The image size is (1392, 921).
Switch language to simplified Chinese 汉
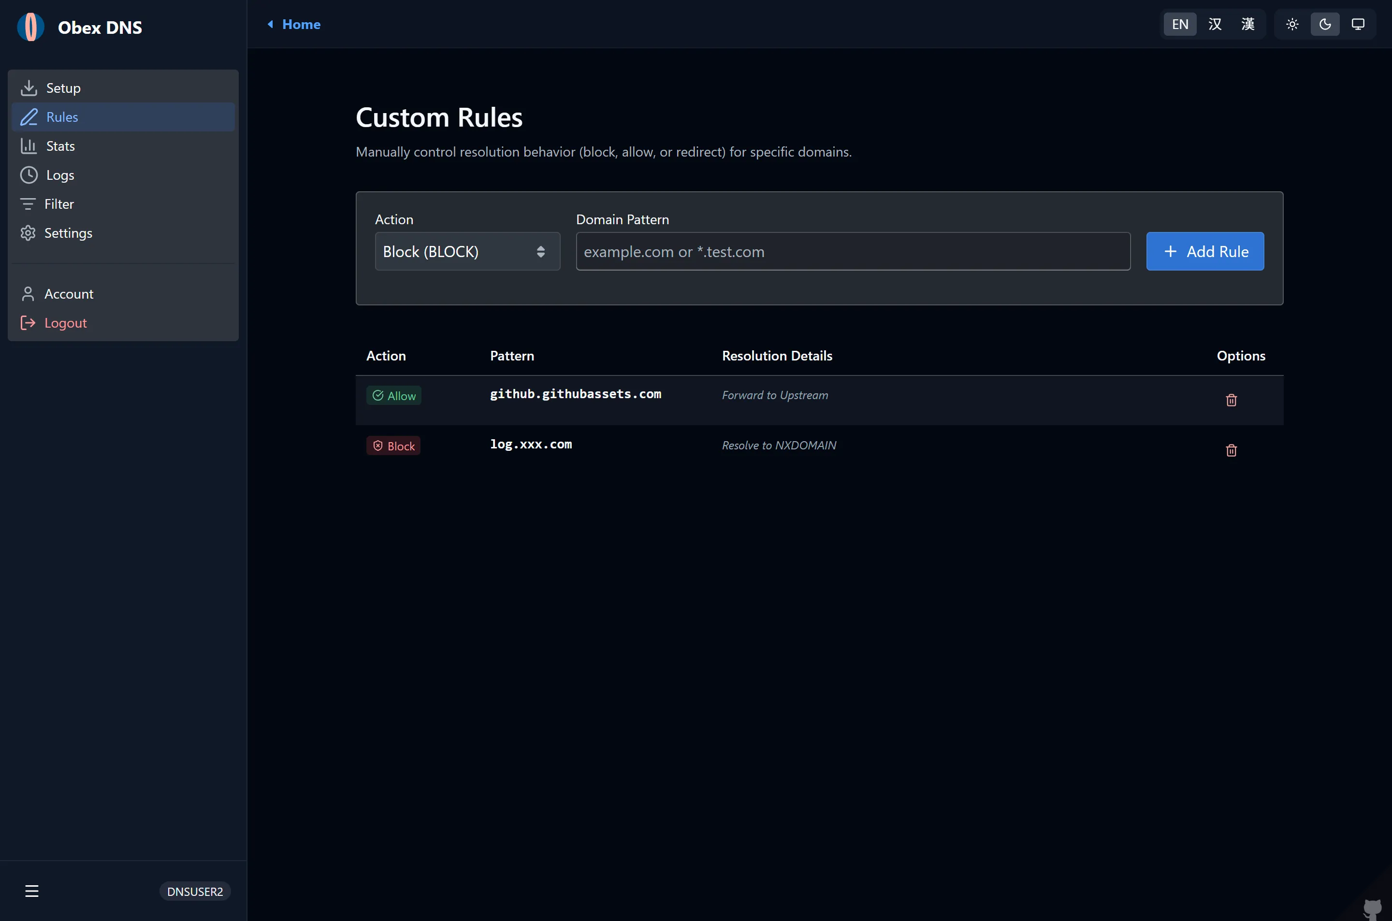1215,24
